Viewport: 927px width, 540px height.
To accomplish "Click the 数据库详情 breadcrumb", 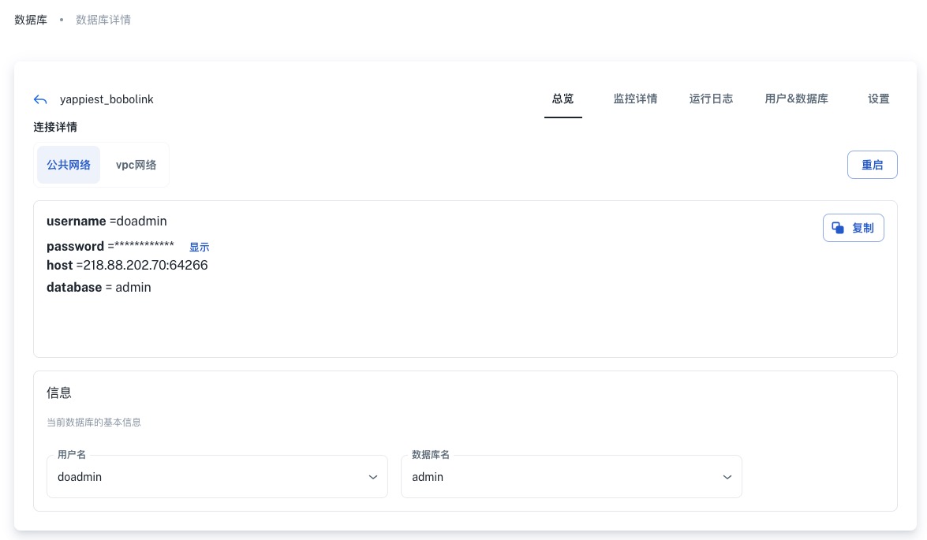I will click(x=103, y=20).
